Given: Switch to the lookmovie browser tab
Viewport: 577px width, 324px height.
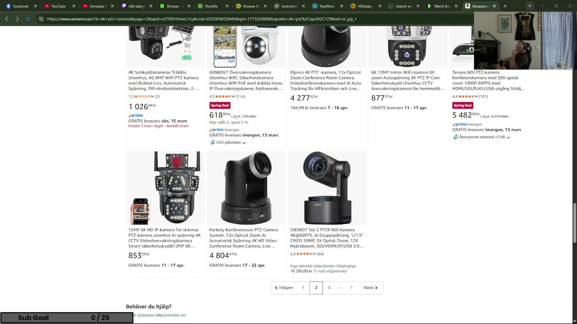Looking at the screenshot, I should pos(287,6).
